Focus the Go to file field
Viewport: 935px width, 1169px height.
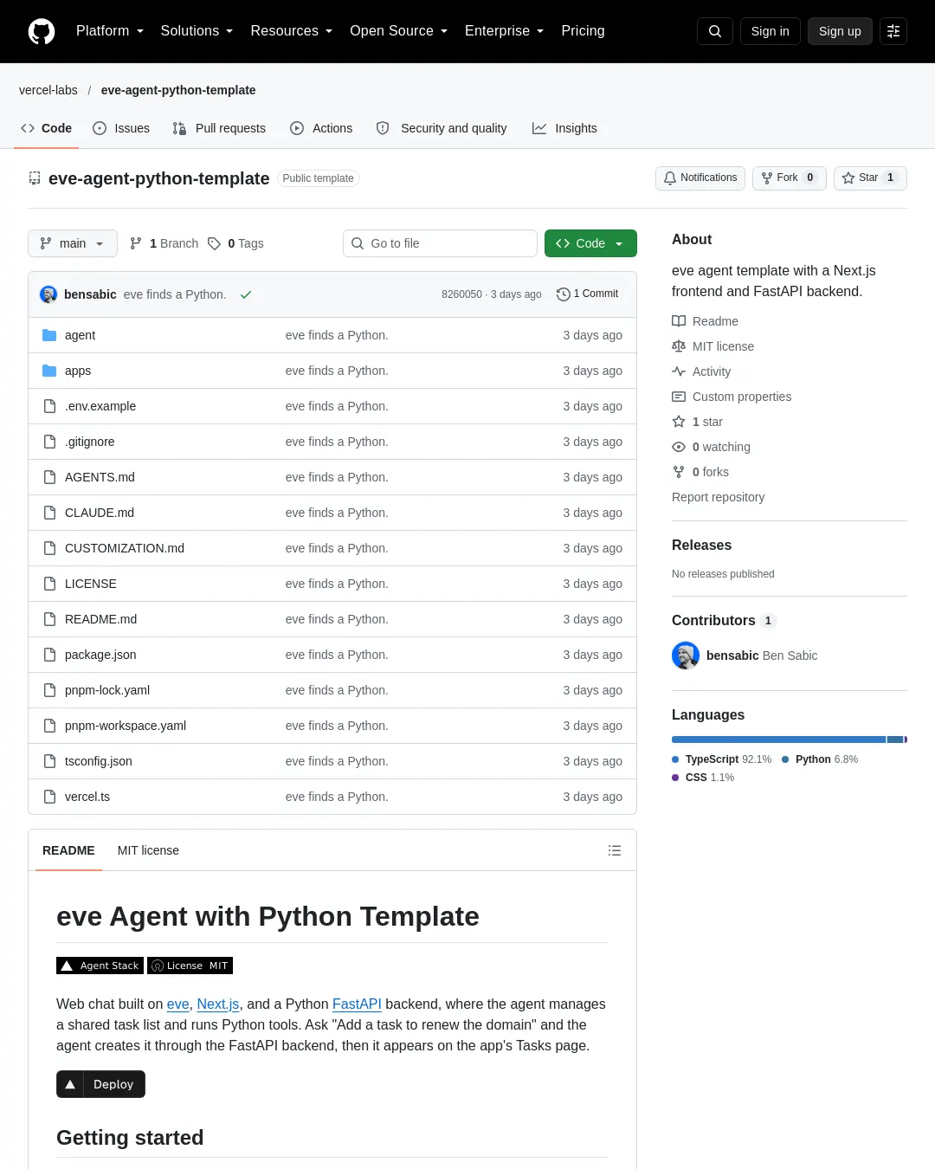click(x=440, y=243)
